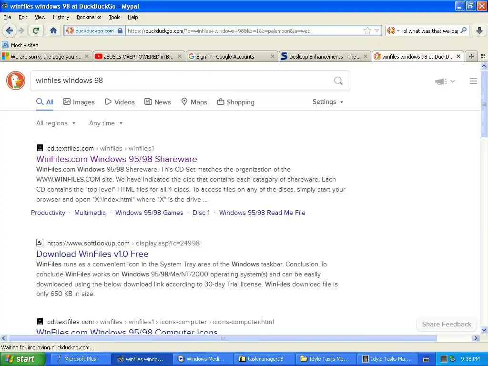Click the keyboard icon on the taskbar
This screenshot has height=366, width=488.
coord(426,359)
